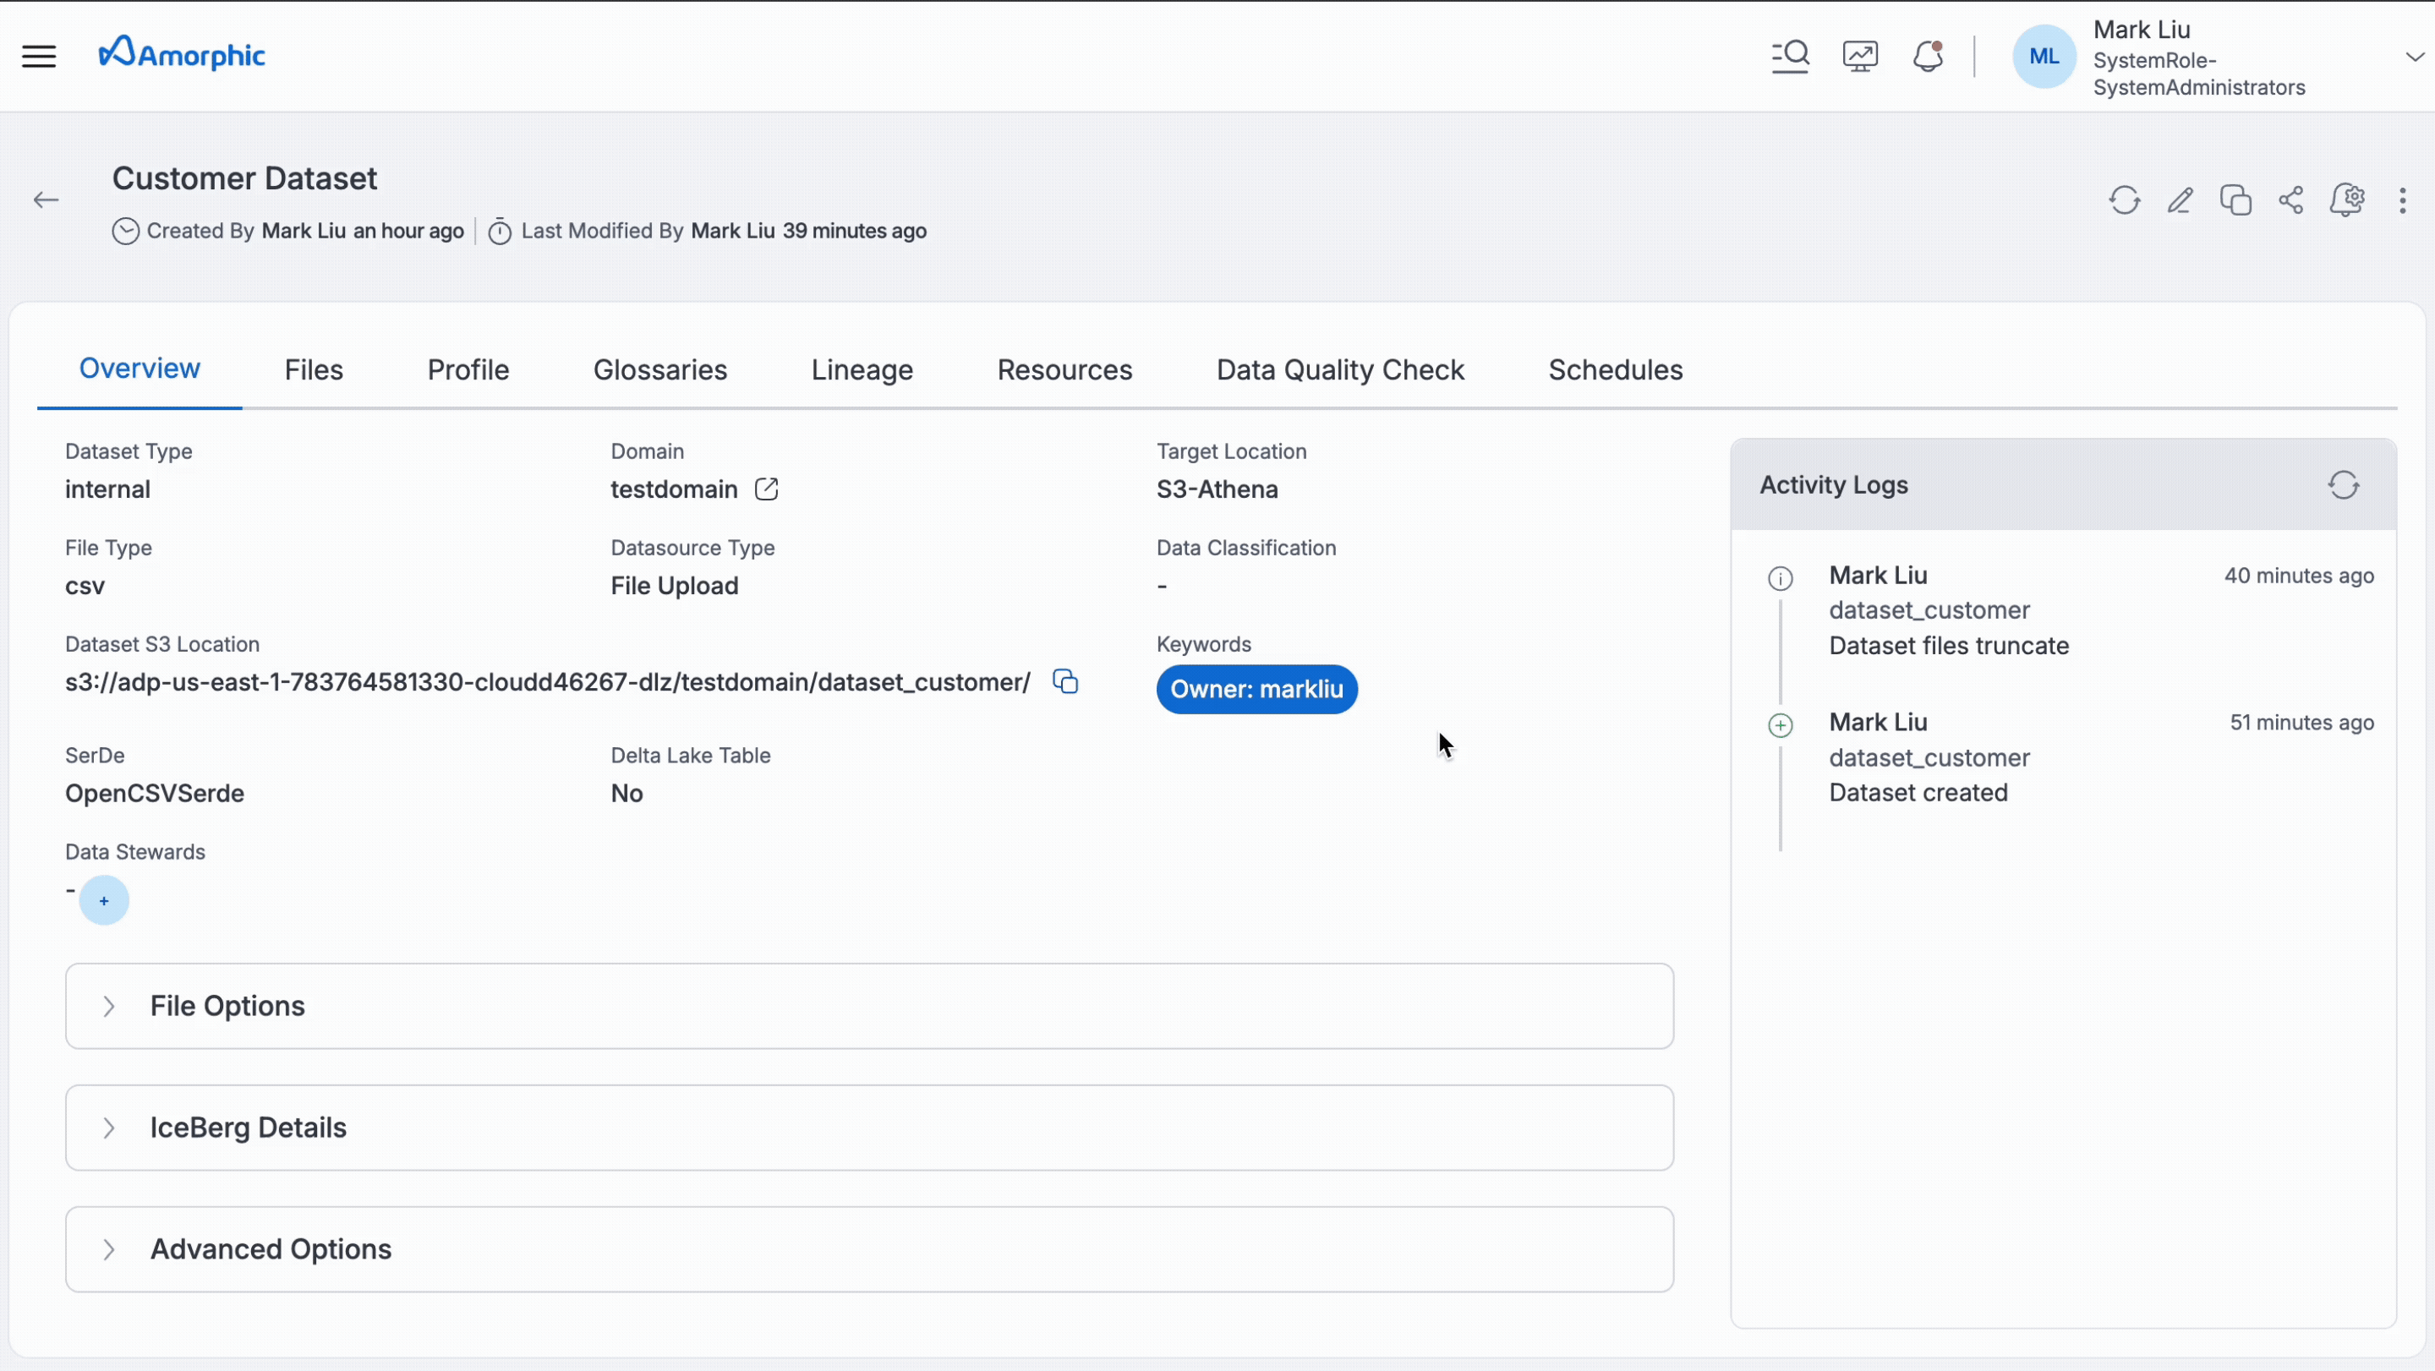Refresh the Customer Dataset page
Image resolution: width=2435 pixels, height=1371 pixels.
[x=2124, y=200]
